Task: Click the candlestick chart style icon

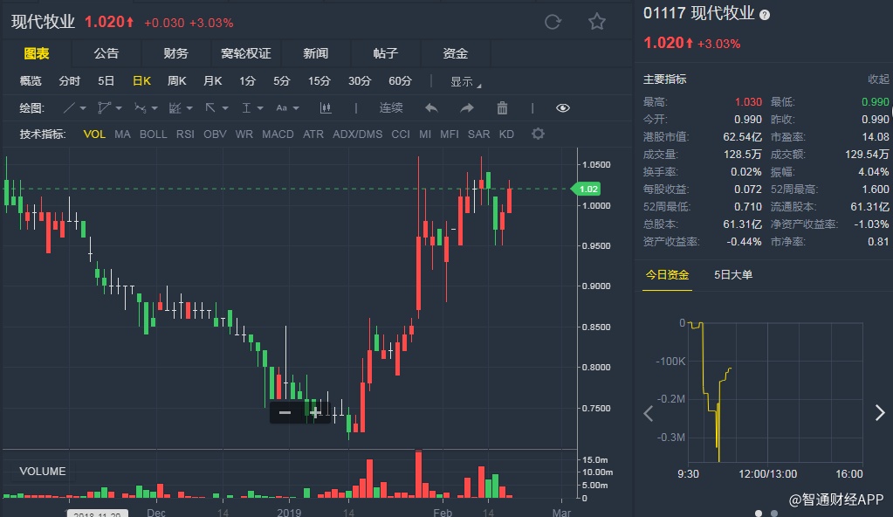Action: [x=326, y=107]
